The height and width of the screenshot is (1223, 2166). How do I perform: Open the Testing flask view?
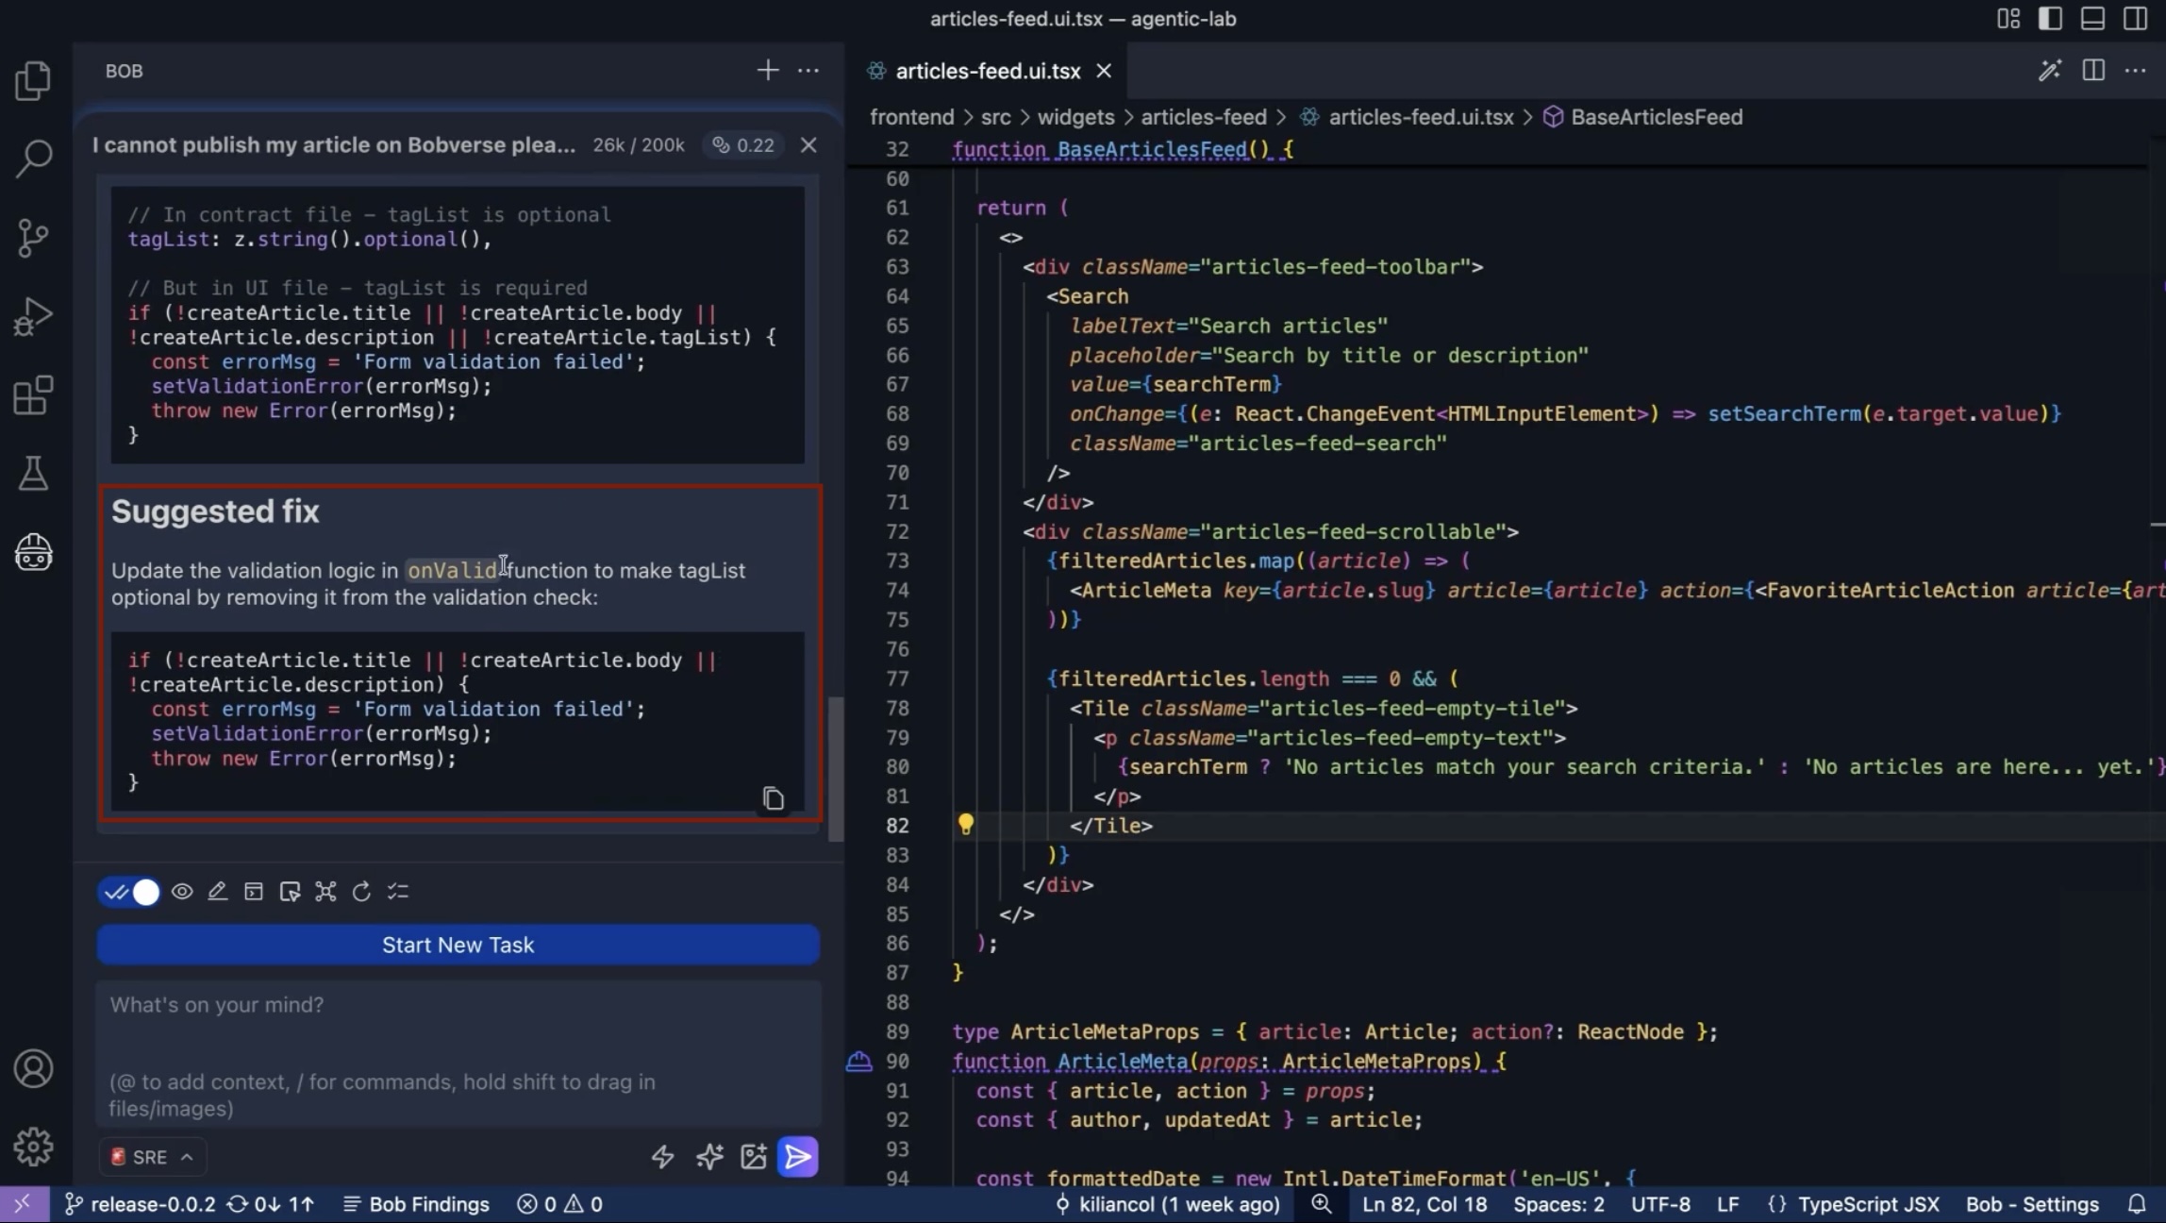(34, 474)
